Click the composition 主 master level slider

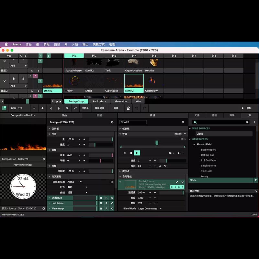(101, 139)
